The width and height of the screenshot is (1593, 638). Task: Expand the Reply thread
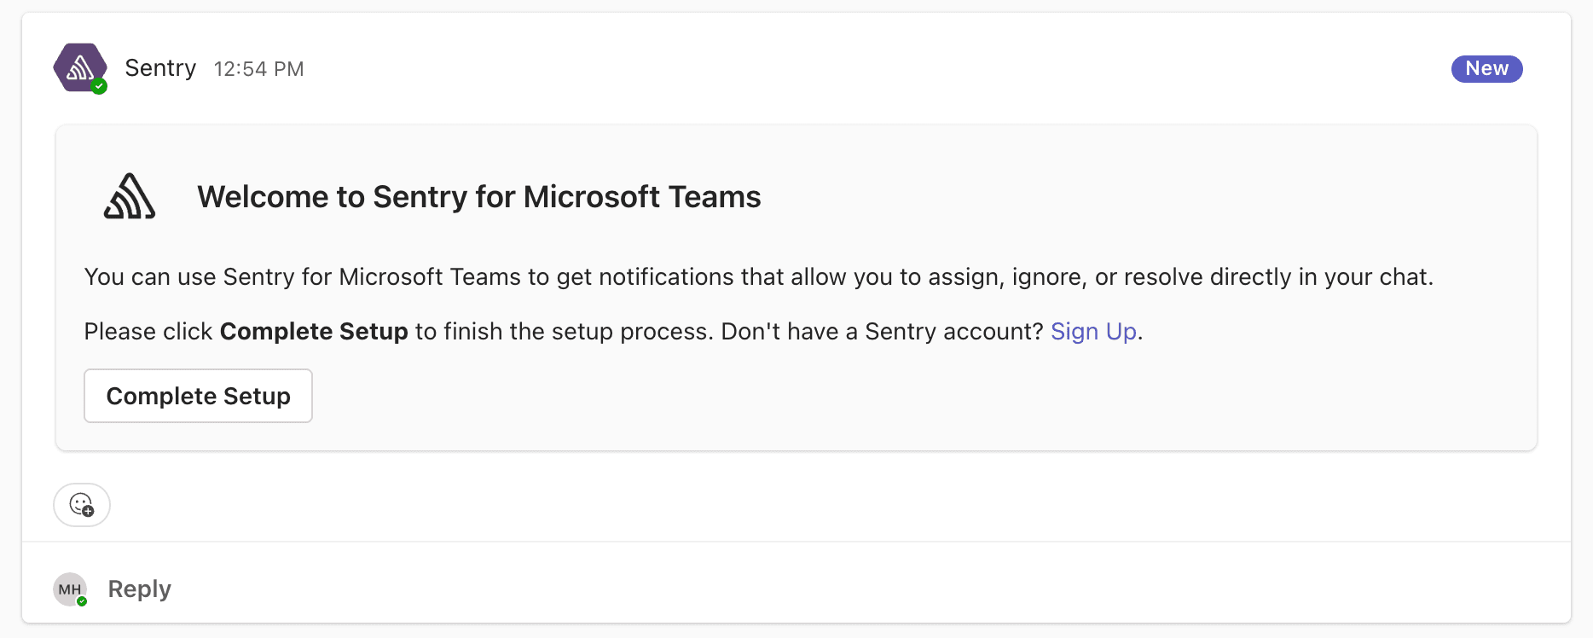139,589
